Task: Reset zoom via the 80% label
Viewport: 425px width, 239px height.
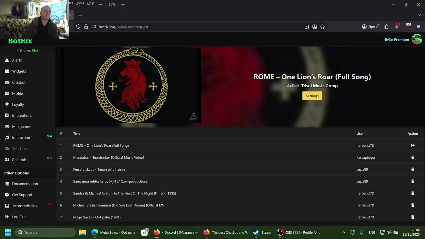Action: 112,4
